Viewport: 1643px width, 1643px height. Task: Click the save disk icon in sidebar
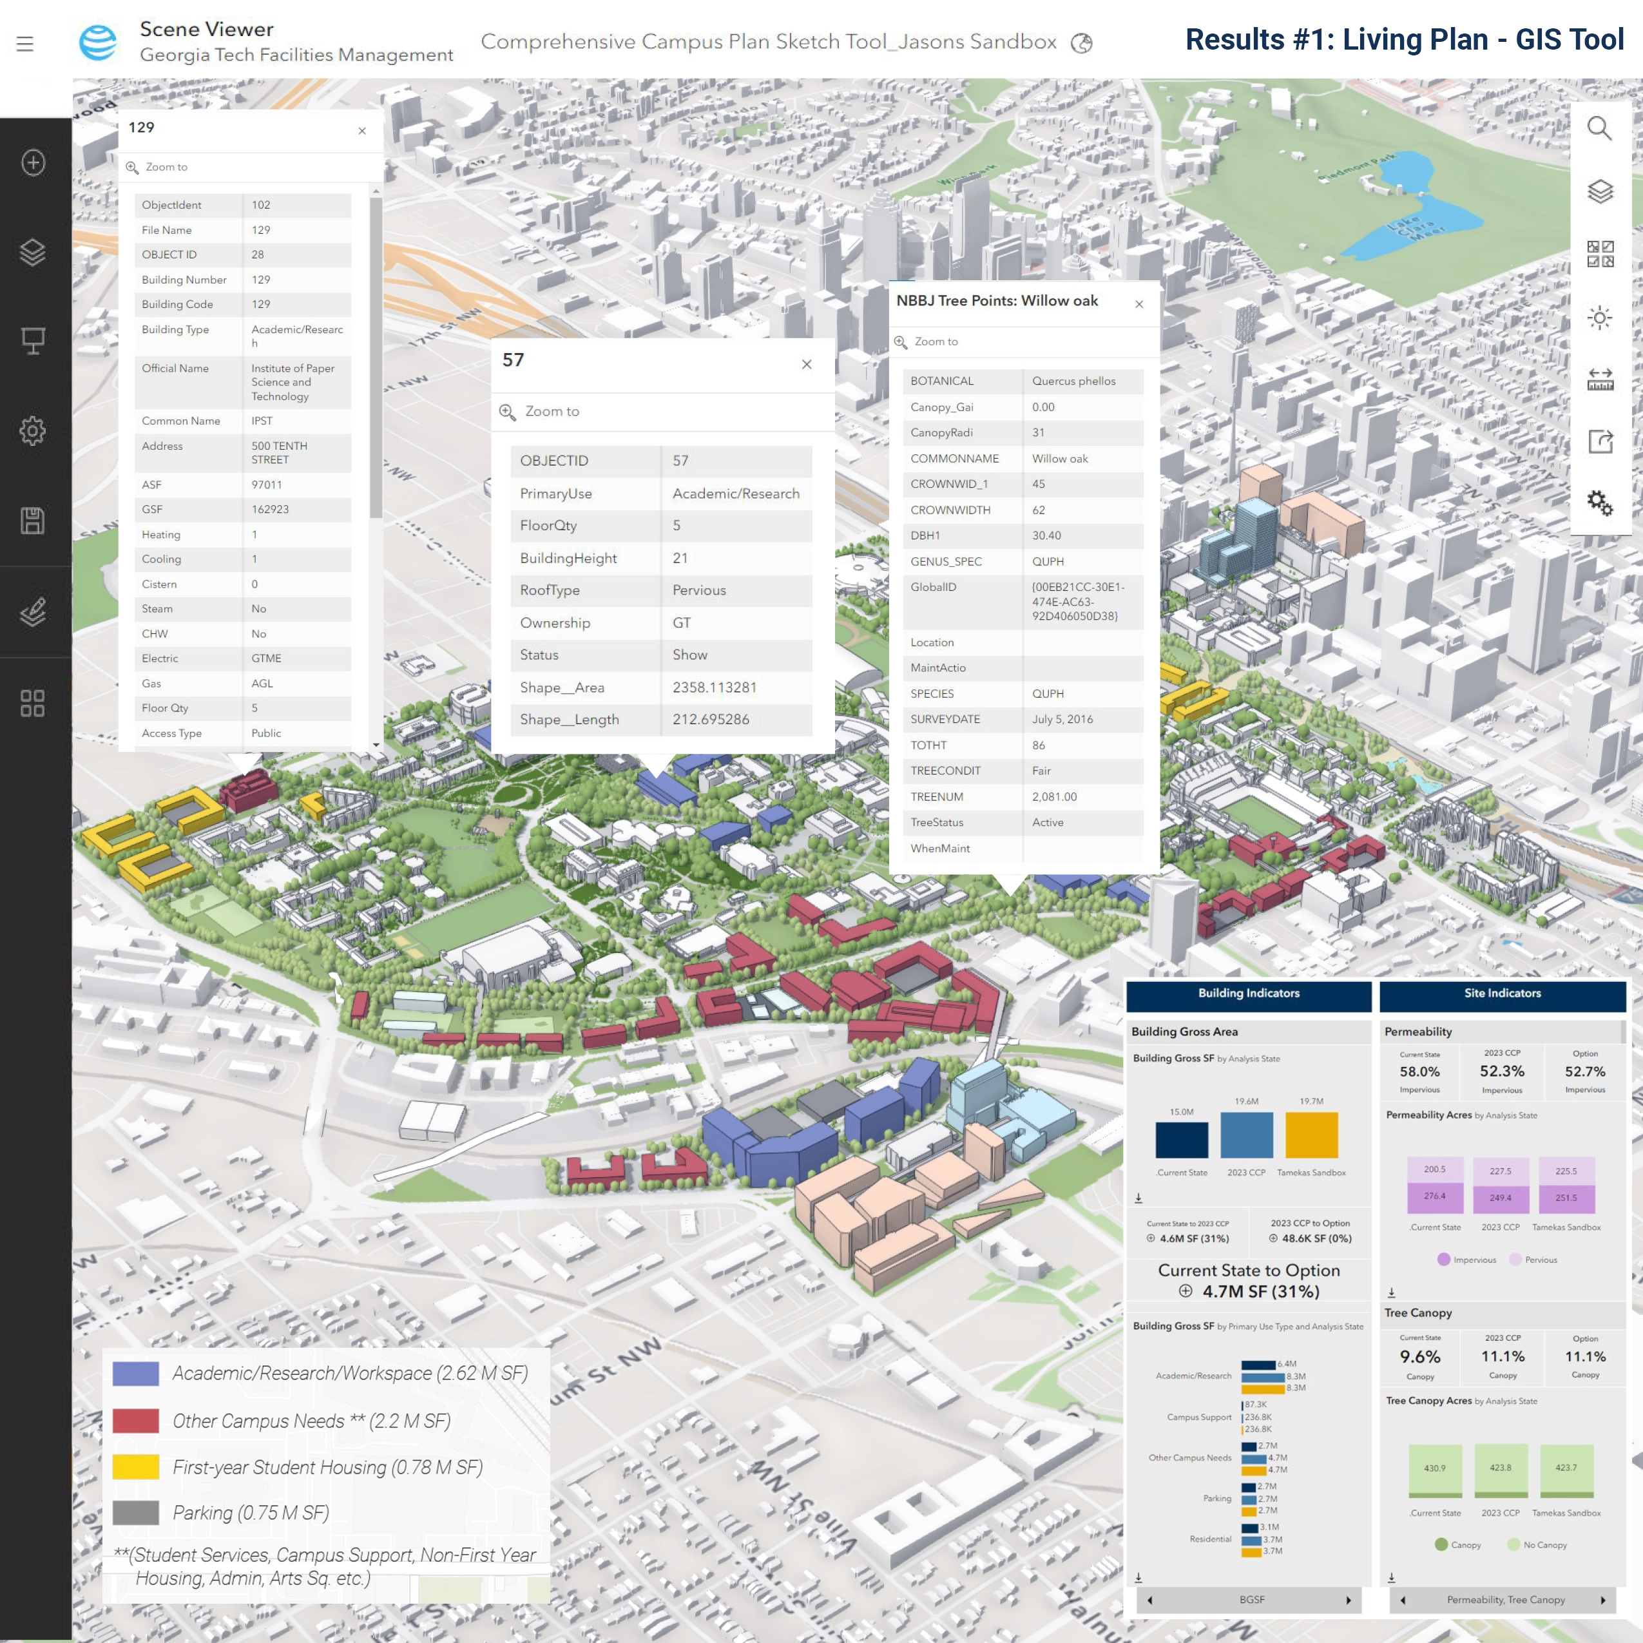(x=33, y=521)
